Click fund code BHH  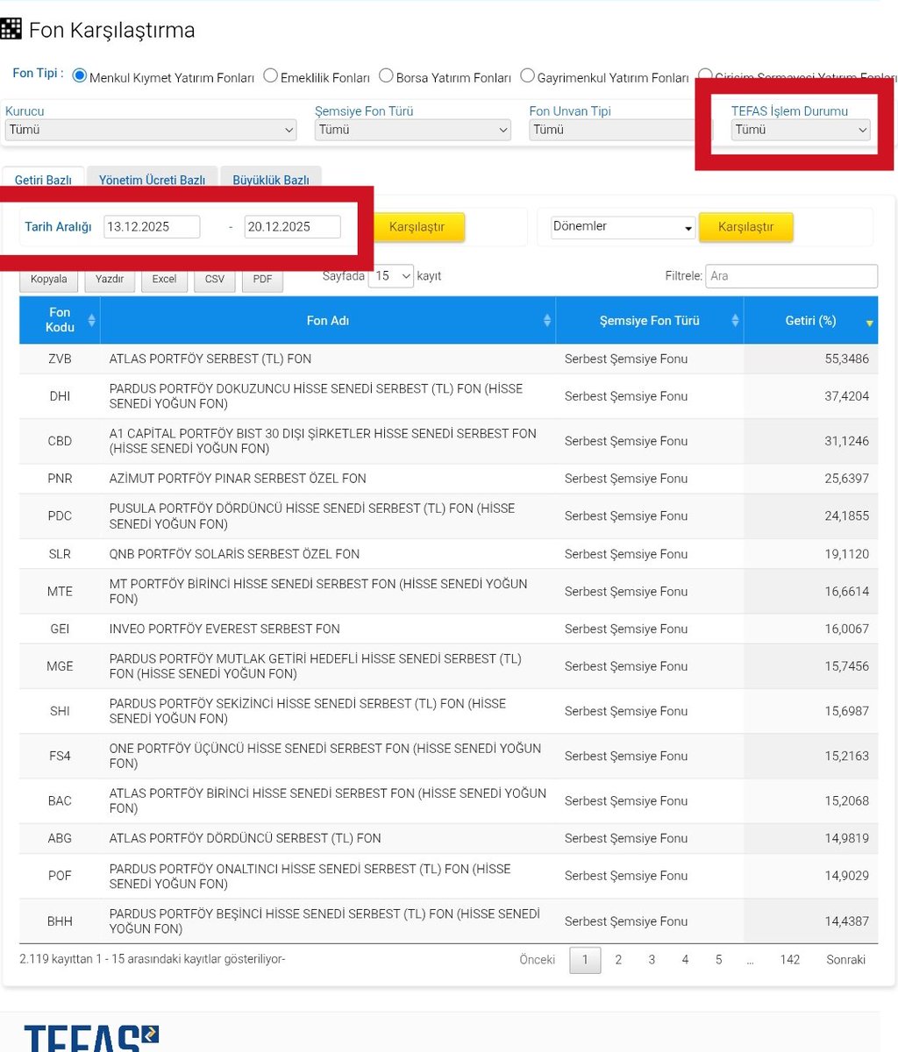(60, 921)
